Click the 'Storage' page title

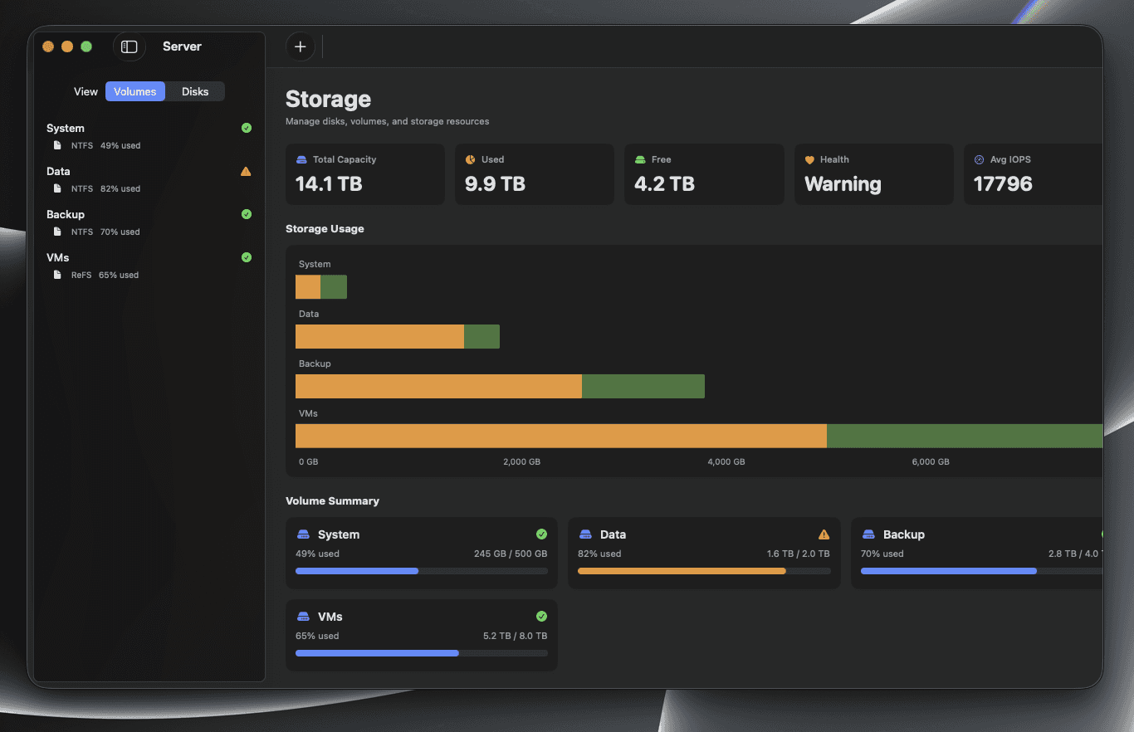click(328, 99)
